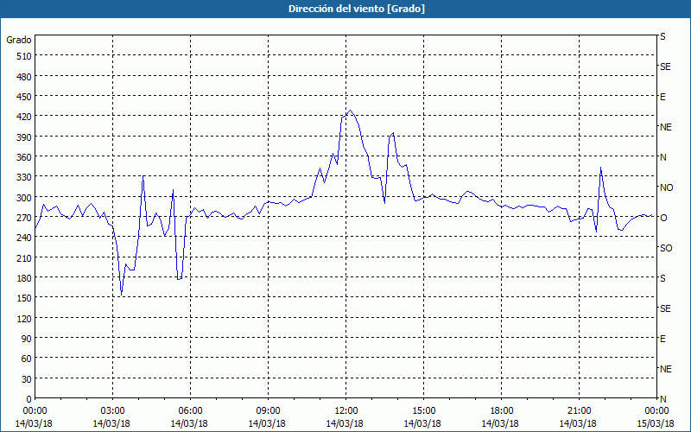Pick the 30 degree axis label
Screen dimensions: 691x432
[x=27, y=379]
